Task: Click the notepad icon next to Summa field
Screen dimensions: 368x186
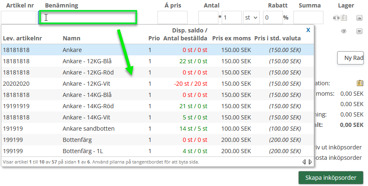Action: click(x=344, y=18)
